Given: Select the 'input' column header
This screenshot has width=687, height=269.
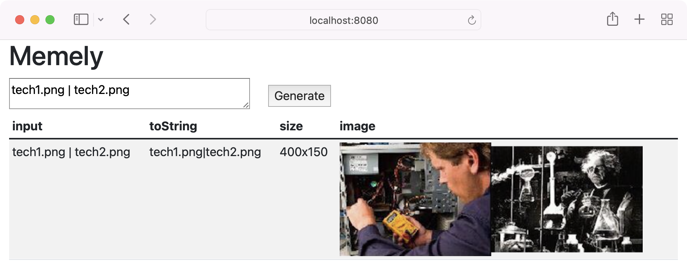Looking at the screenshot, I should [x=27, y=126].
